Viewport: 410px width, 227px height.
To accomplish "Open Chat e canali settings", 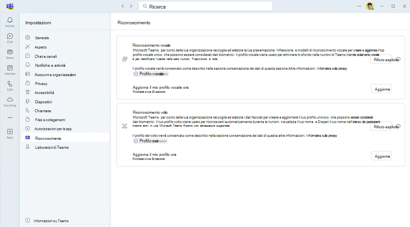I will (65, 56).
